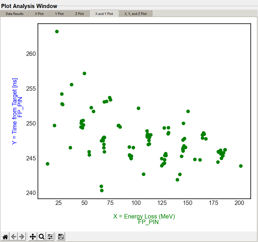Activate the pan axes tool

click(x=33, y=237)
